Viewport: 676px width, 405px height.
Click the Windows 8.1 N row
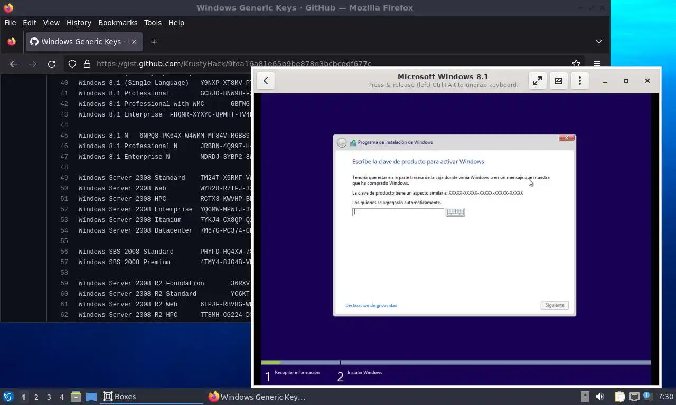pos(164,136)
